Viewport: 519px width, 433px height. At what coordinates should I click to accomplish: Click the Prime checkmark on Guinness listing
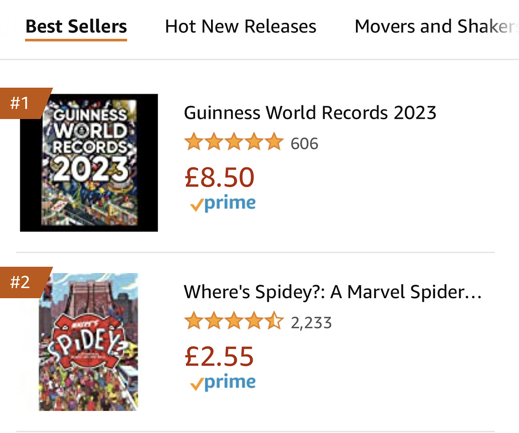click(196, 206)
